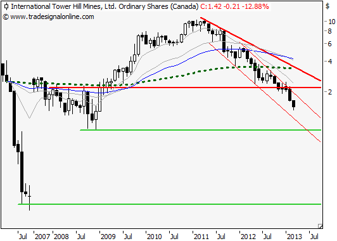The image size is (337, 241).
Task: Click the resize grip icon at chart corner
Action: [x=321, y=226]
